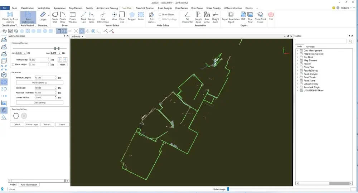The image size is (358, 193).
Task: Expand the Autodesk Plugin toolbox node
Action: click(x=297, y=87)
